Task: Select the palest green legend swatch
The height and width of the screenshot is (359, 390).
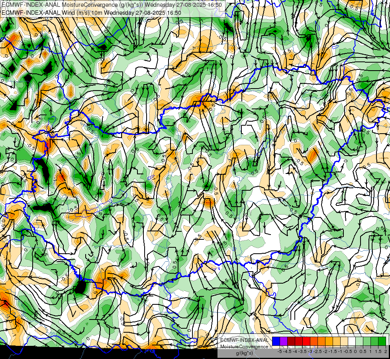Action: coord(359,341)
